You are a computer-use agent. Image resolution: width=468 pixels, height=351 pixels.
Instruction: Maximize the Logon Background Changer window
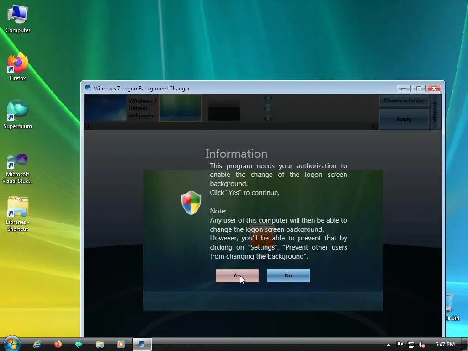coord(419,88)
